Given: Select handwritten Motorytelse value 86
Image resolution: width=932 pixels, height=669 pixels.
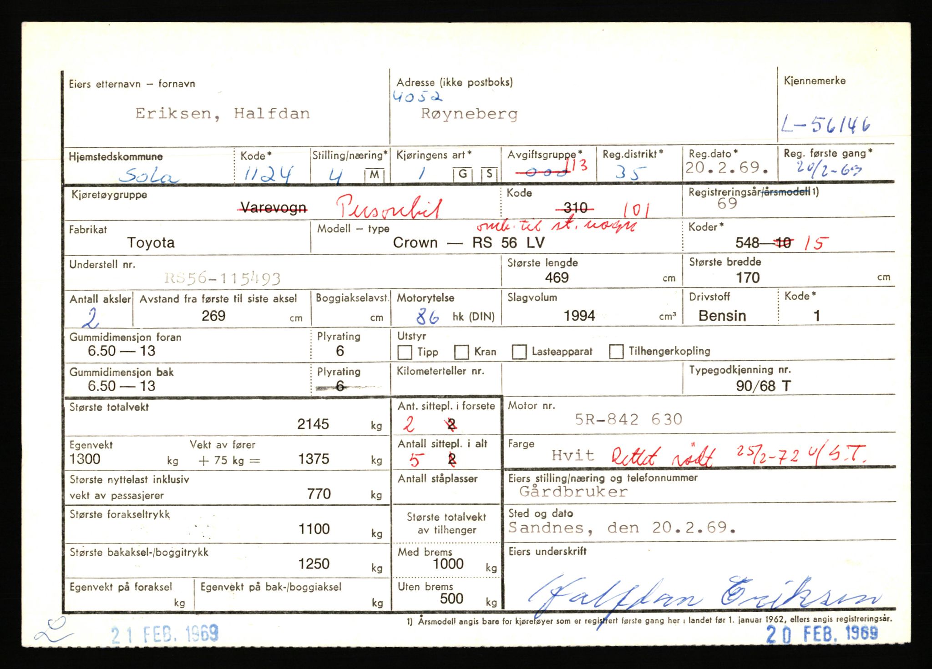Looking at the screenshot, I should [427, 317].
